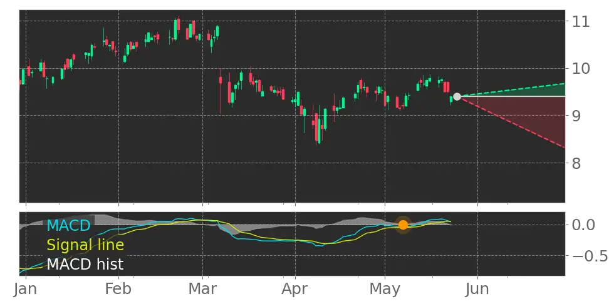Click the 9 price axis label
Viewport: 609px width, 304px height.
(x=576, y=116)
